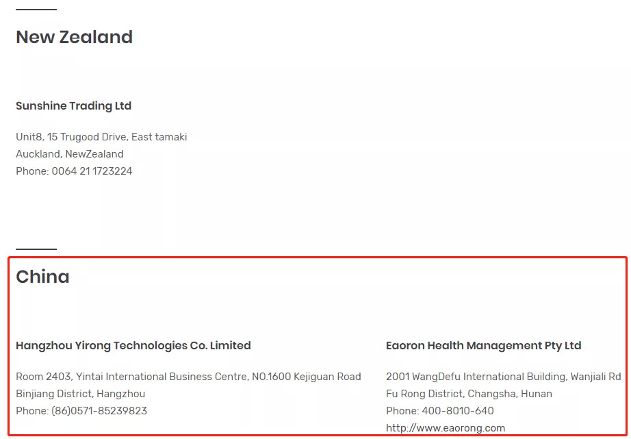The height and width of the screenshot is (439, 631).
Task: Click the 'Wanjiali Rd' address text
Action: (596, 377)
